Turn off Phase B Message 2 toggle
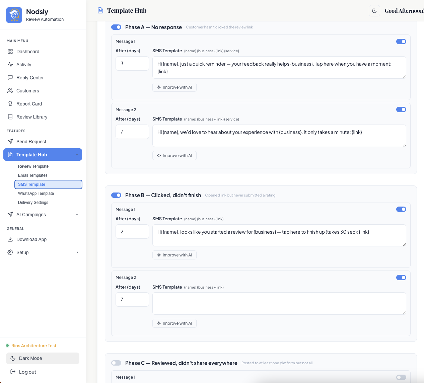 pos(401,278)
